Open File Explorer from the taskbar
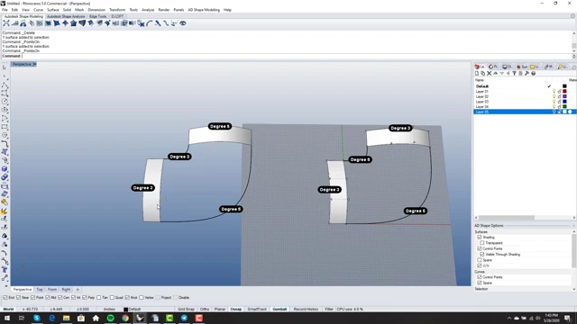The height and width of the screenshot is (324, 577). pos(66,318)
